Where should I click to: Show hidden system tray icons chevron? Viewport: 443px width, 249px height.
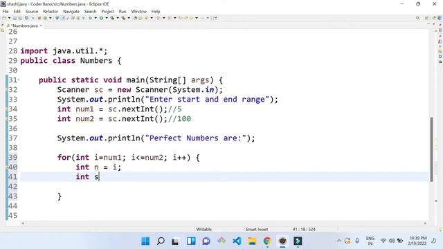tap(338, 241)
